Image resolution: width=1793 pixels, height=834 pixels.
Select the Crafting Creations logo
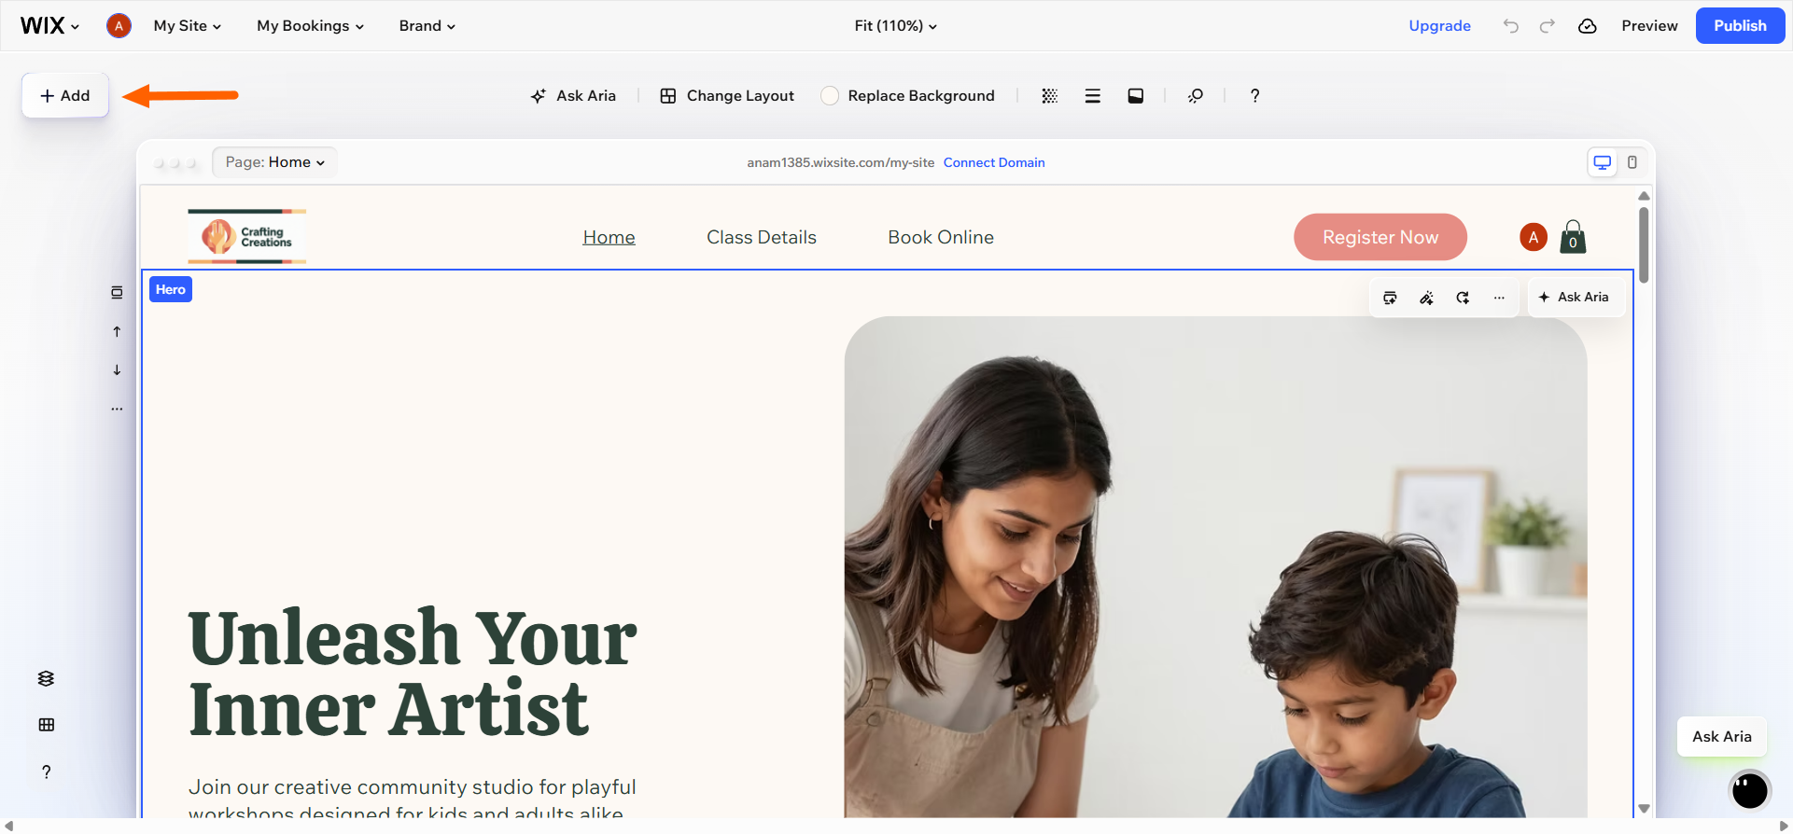click(x=246, y=237)
